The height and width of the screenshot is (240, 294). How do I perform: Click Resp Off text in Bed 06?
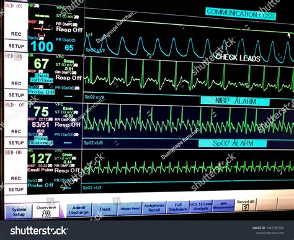pyautogui.click(x=68, y=170)
